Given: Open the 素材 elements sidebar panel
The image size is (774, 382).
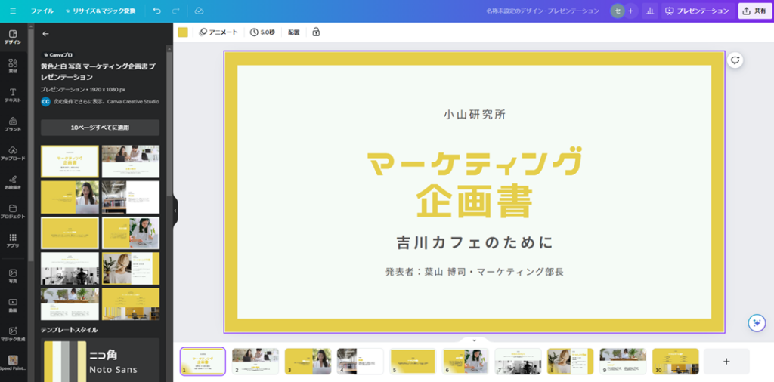Looking at the screenshot, I should 13,66.
